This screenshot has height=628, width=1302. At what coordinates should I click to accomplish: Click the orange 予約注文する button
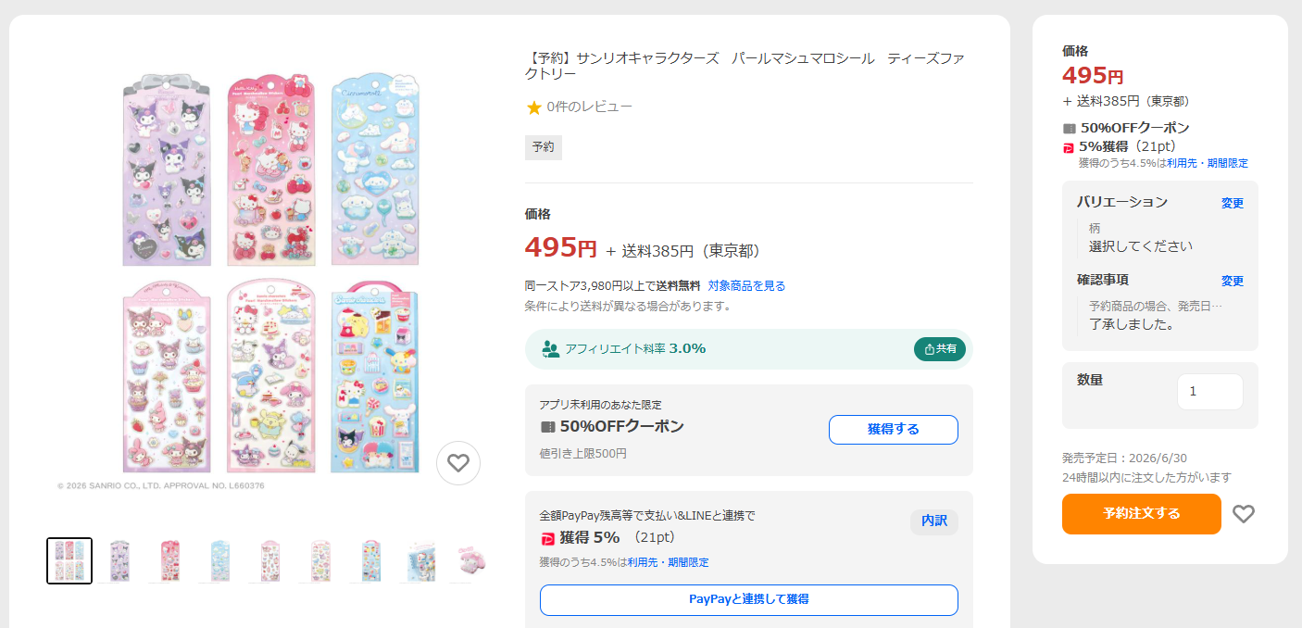click(1141, 514)
